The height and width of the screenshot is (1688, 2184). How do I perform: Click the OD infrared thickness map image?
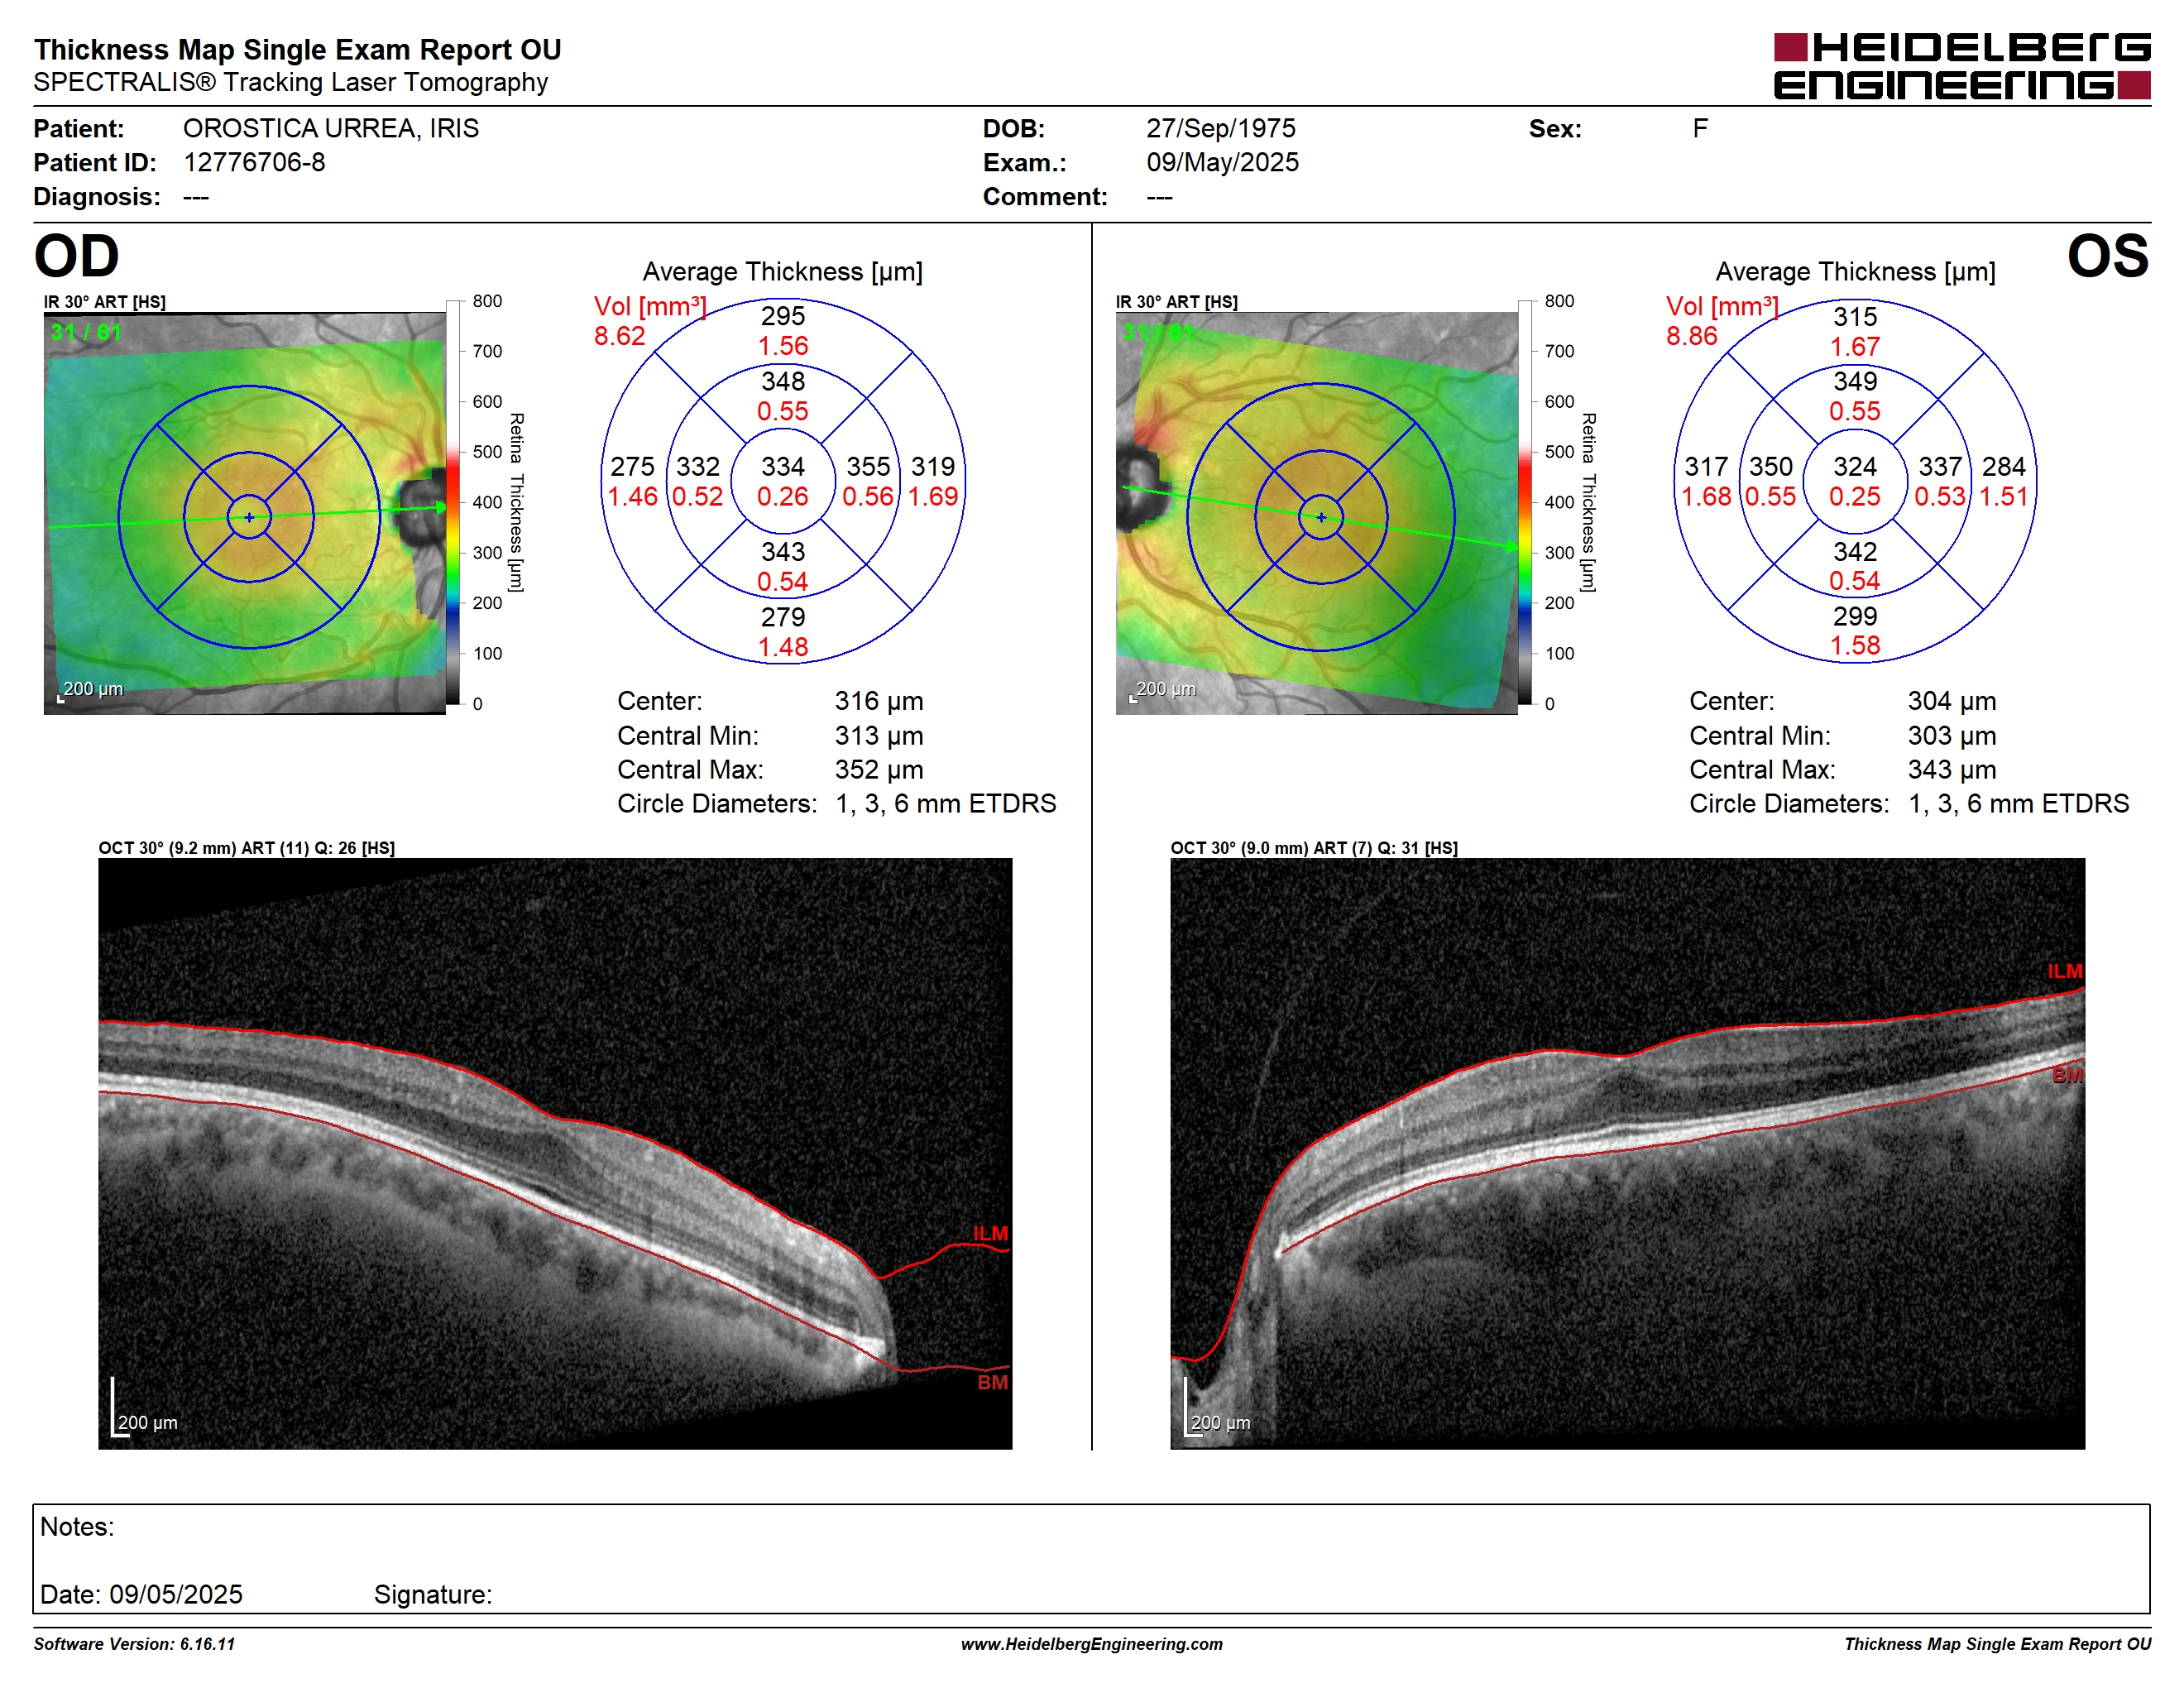(x=245, y=513)
